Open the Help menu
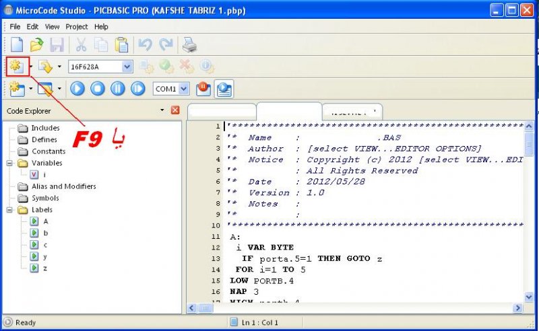The image size is (539, 331). [101, 26]
